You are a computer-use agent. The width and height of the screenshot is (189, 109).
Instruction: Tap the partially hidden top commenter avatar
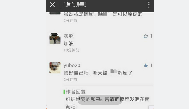pos(55,13)
